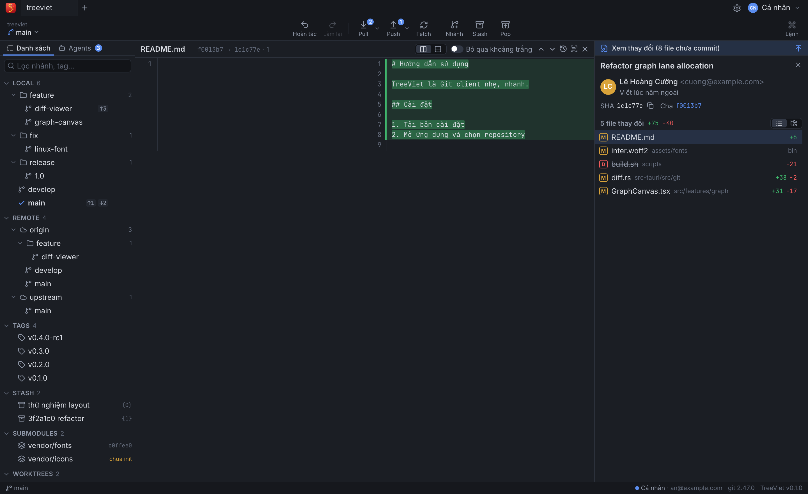Open the Lệnh command palette

(792, 29)
